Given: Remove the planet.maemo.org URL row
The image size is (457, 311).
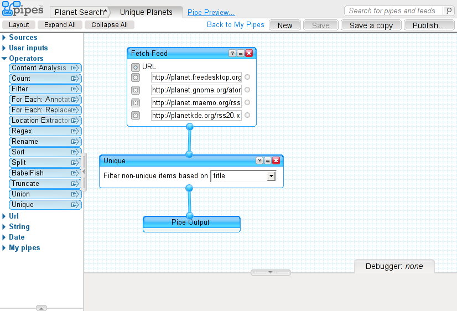Looking at the screenshot, I should point(135,103).
